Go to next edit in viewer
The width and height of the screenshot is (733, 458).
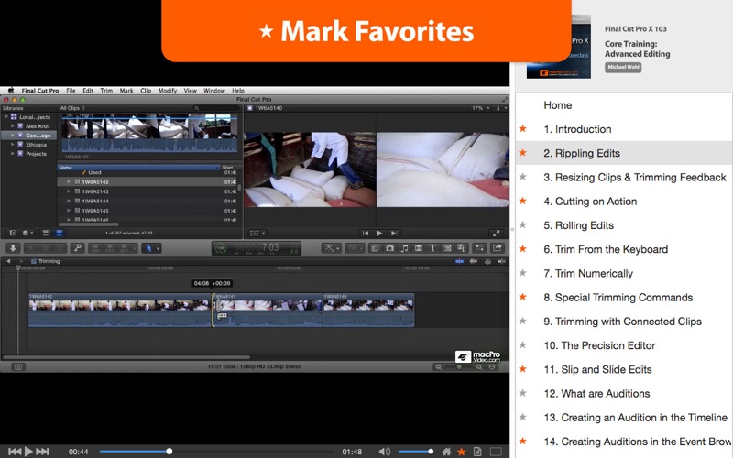[x=394, y=234]
